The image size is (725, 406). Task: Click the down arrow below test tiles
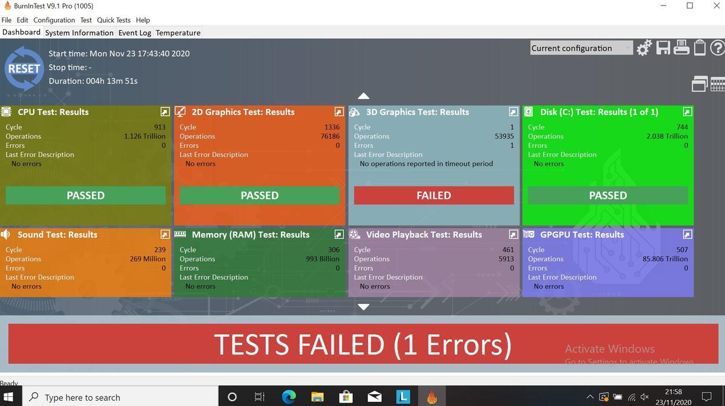[363, 307]
